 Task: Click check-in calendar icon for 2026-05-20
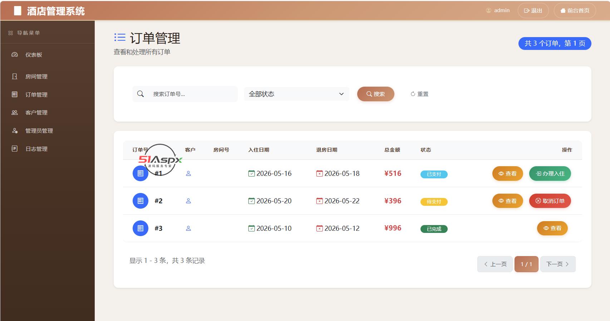252,201
